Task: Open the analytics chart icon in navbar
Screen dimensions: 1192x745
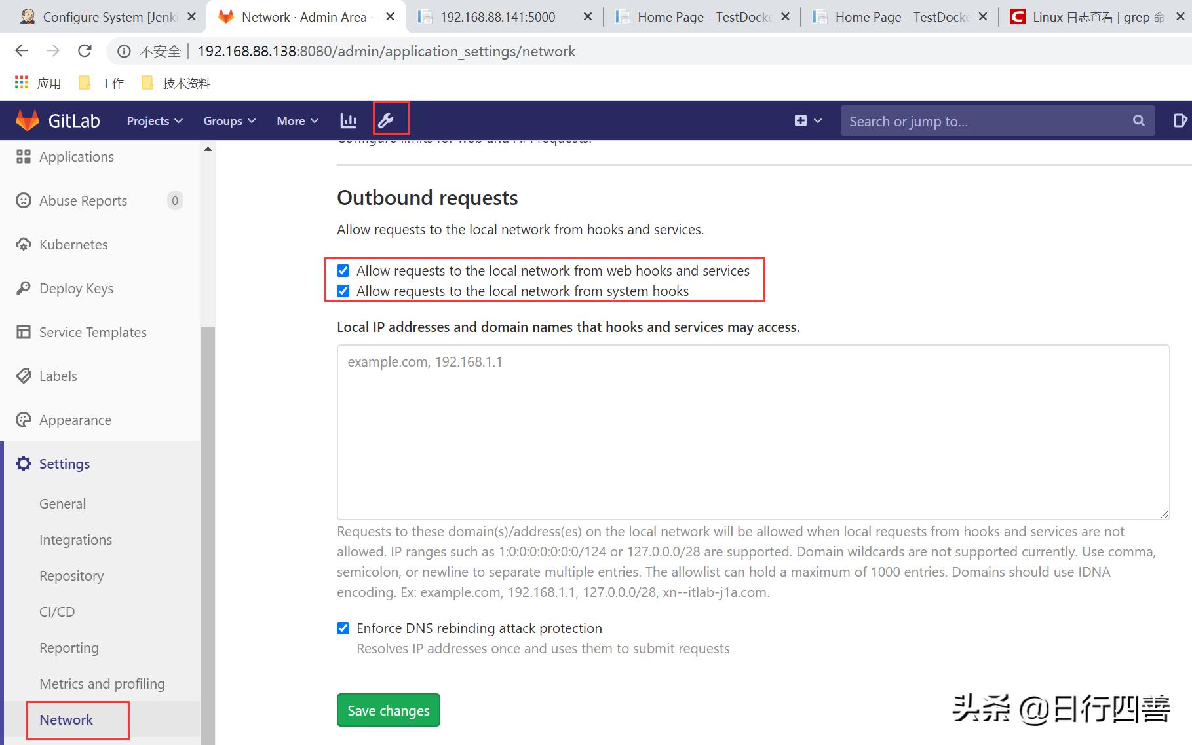Action: point(349,120)
